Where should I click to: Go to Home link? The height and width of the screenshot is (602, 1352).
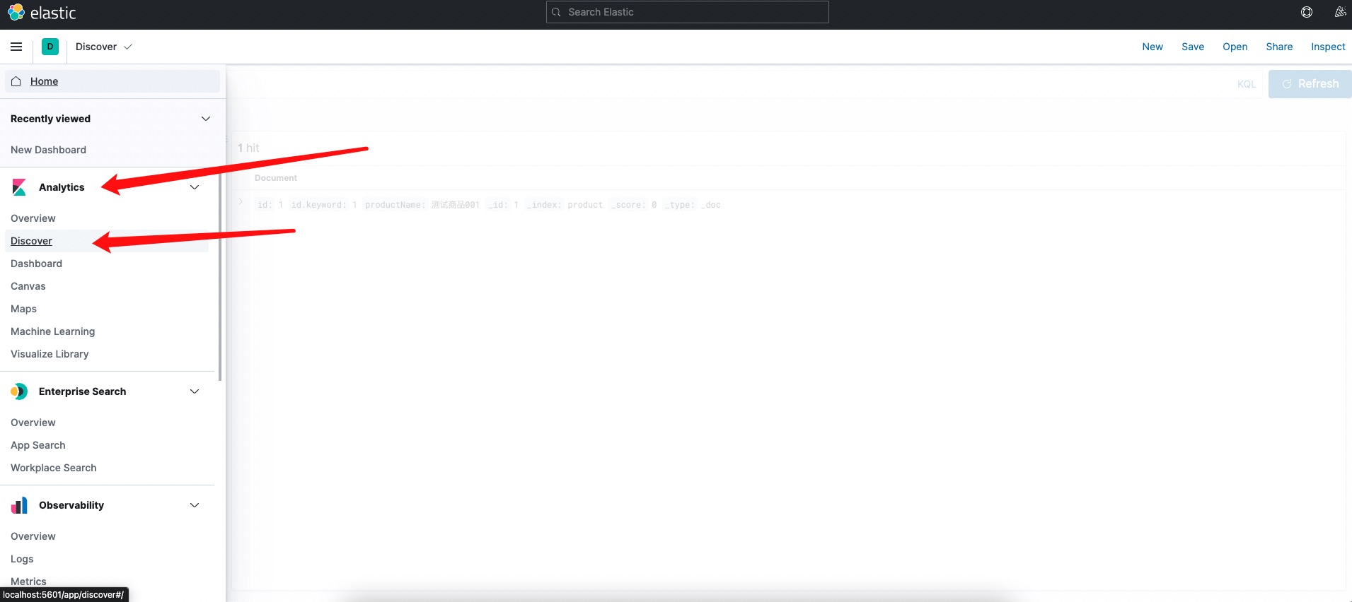(x=44, y=81)
